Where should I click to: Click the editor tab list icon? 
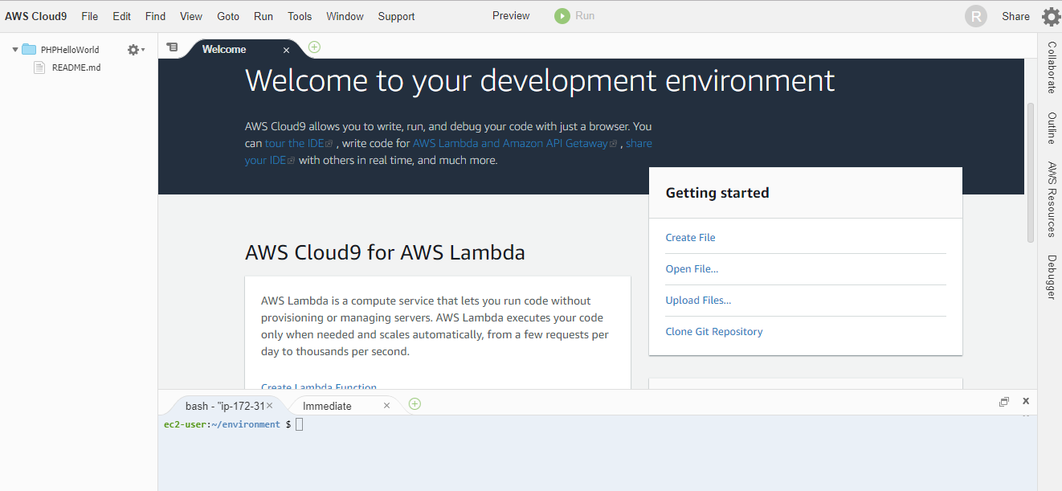point(172,47)
